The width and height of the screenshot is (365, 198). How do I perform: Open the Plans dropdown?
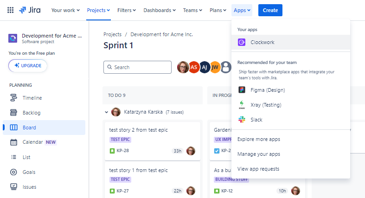(x=218, y=10)
